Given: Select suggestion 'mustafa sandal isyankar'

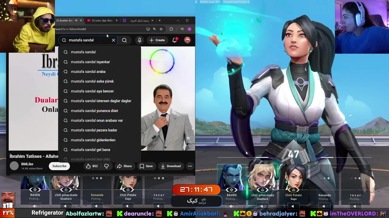Looking at the screenshot, I should click(x=99, y=62).
